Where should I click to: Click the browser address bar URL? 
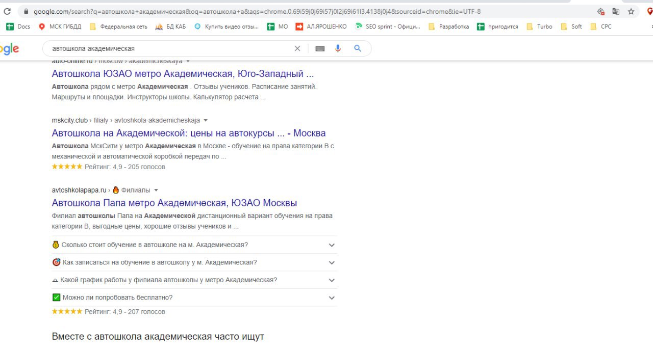257,11
